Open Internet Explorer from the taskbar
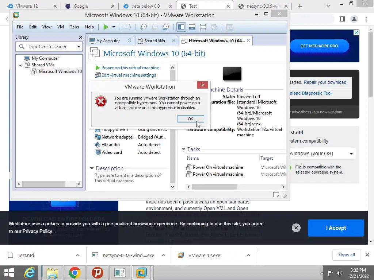This screenshot has height=280, width=374. pyautogui.click(x=30, y=273)
